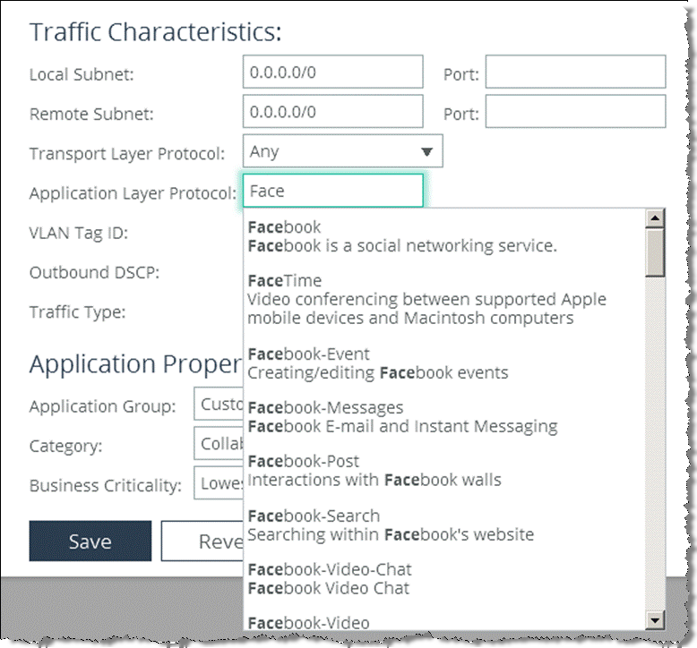
Task: Pick the Facebook-Event suggestion
Action: click(444, 363)
